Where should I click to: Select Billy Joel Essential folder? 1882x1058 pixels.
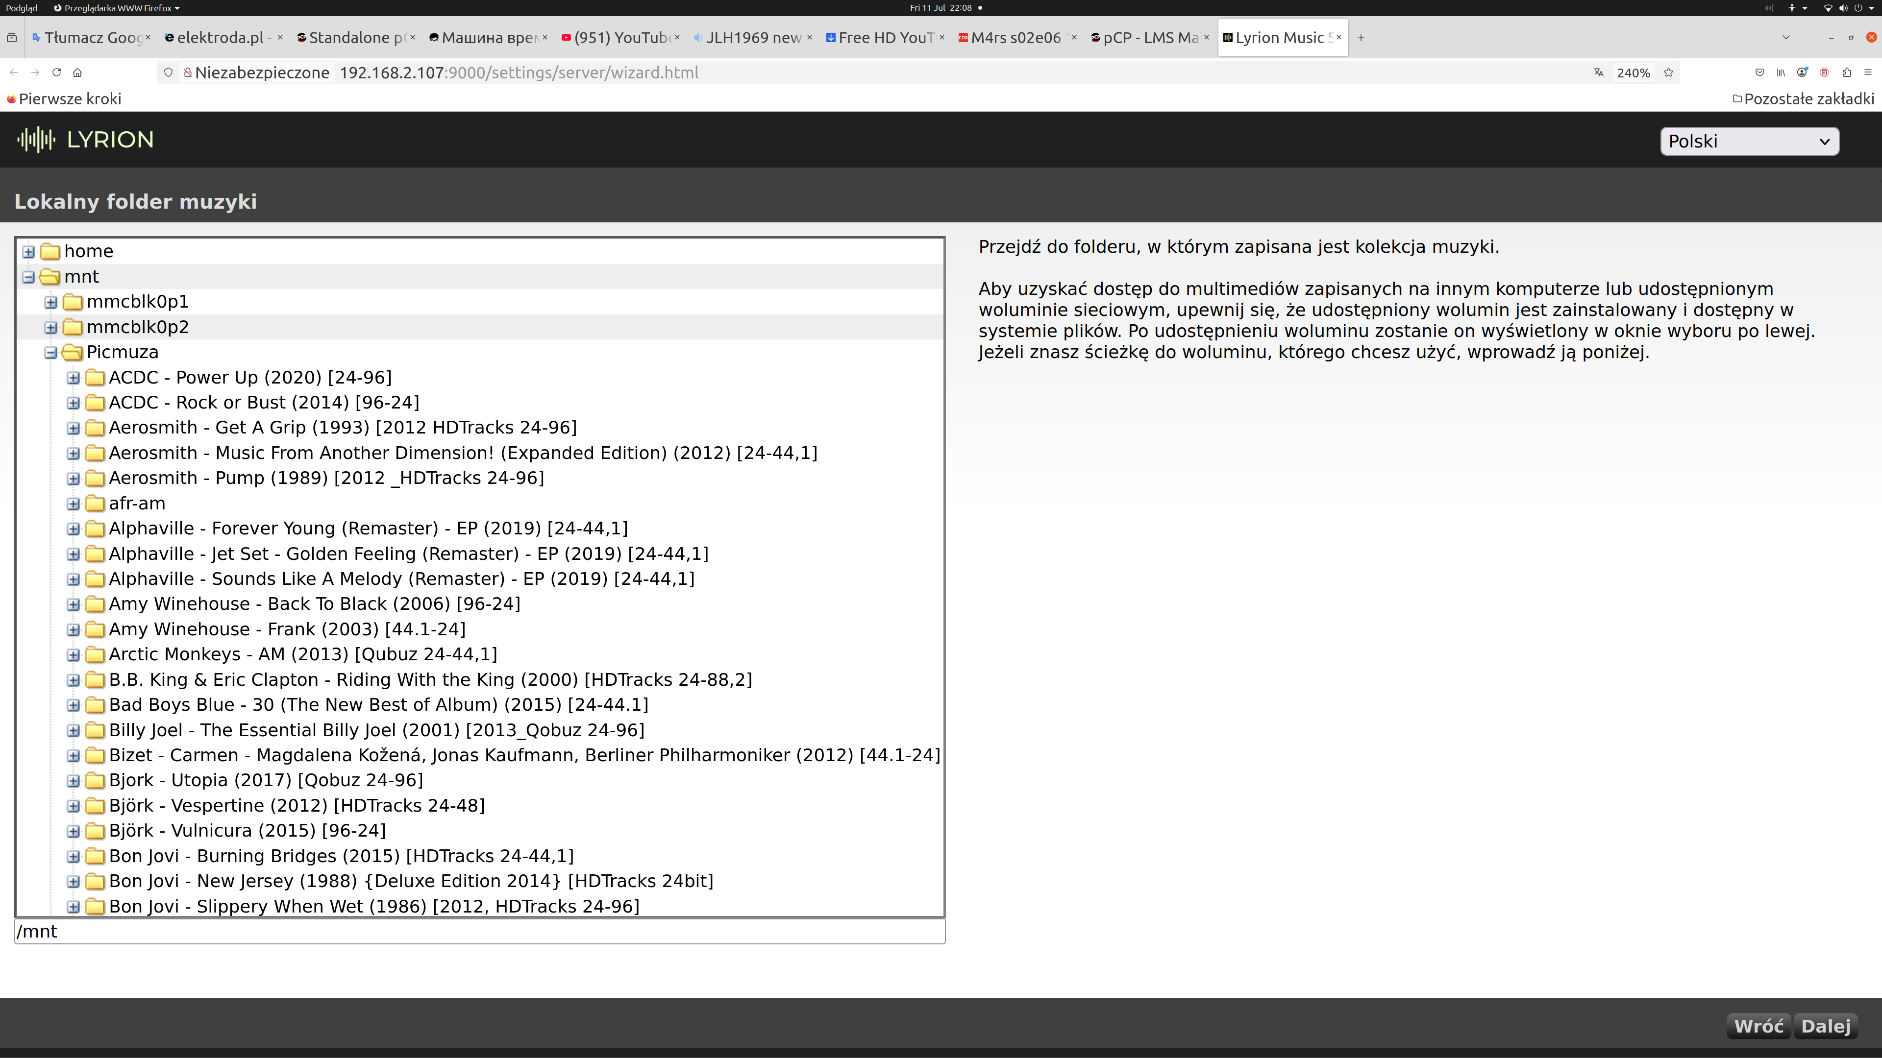376,730
